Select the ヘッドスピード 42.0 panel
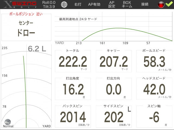The height and width of the screenshot is (130, 174). click(154, 89)
